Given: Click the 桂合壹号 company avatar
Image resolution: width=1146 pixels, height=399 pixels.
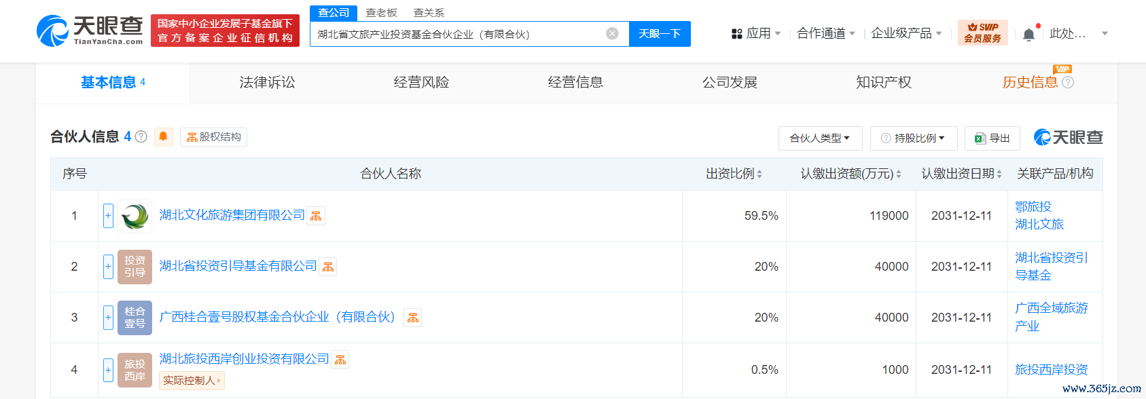Looking at the screenshot, I should [135, 318].
